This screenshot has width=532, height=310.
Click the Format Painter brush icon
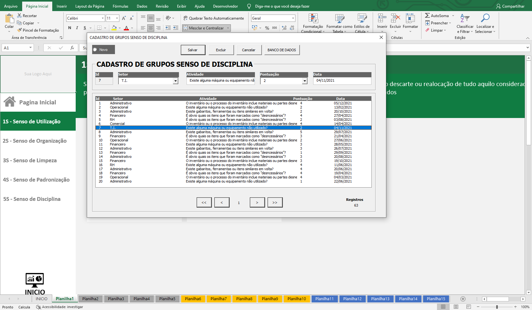click(20, 30)
